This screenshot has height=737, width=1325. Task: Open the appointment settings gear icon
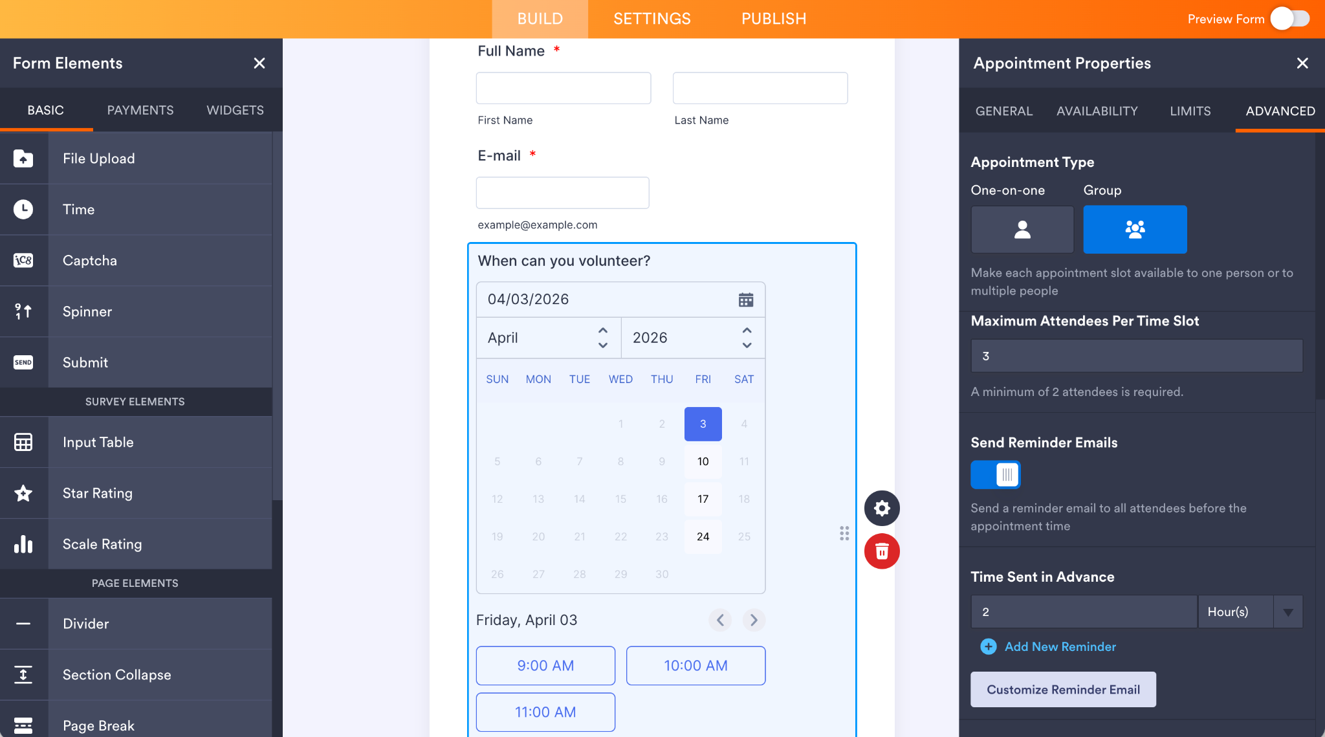882,508
